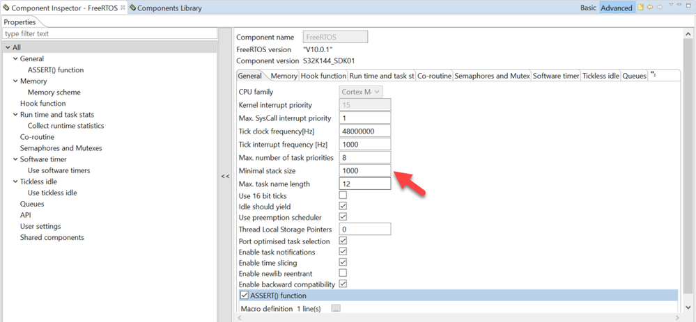
Task: Select the Properties tab
Action: 20,22
